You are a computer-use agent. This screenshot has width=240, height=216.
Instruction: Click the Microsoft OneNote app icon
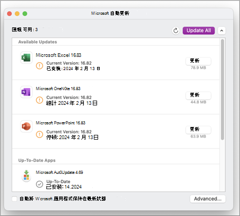26,92
